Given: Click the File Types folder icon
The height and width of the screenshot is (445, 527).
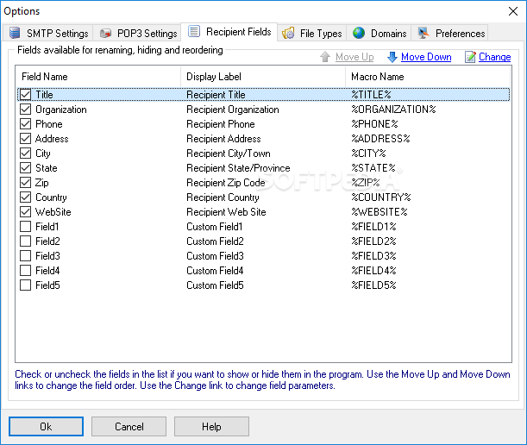Looking at the screenshot, I should [x=288, y=33].
